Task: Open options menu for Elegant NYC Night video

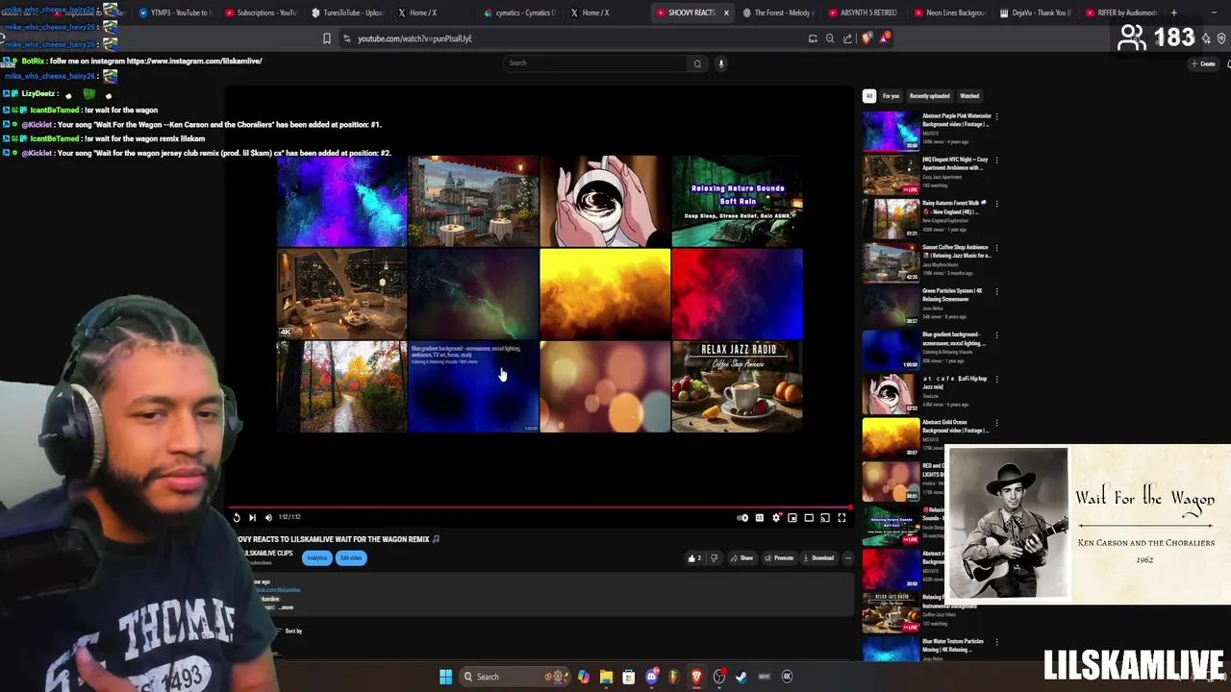Action: point(996,161)
